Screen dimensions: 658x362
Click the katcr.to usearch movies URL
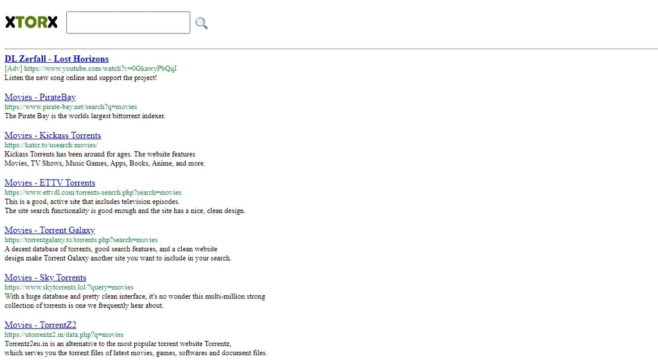click(51, 145)
